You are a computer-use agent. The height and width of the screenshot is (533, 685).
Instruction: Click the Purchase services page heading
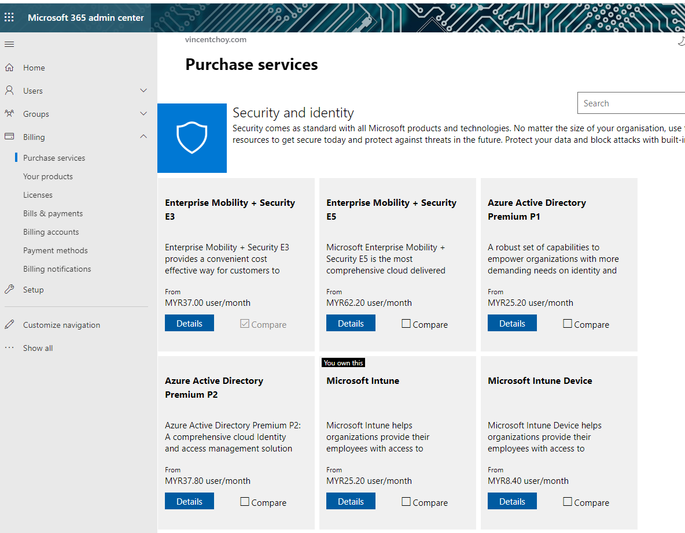coord(252,65)
